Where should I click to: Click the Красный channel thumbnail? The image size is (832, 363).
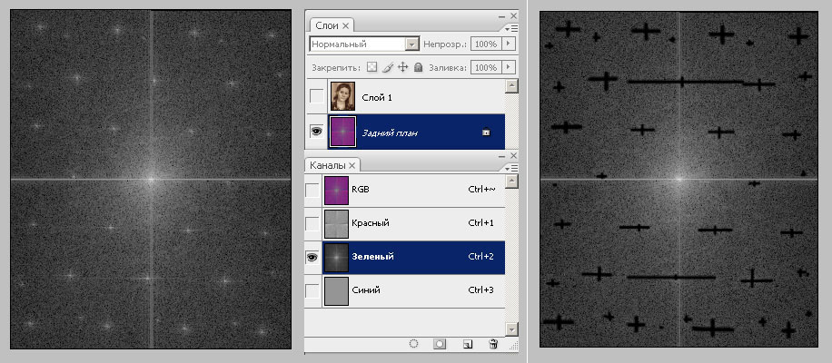click(336, 223)
